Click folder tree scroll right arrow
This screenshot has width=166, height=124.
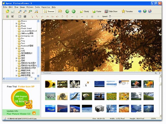pos(36,78)
